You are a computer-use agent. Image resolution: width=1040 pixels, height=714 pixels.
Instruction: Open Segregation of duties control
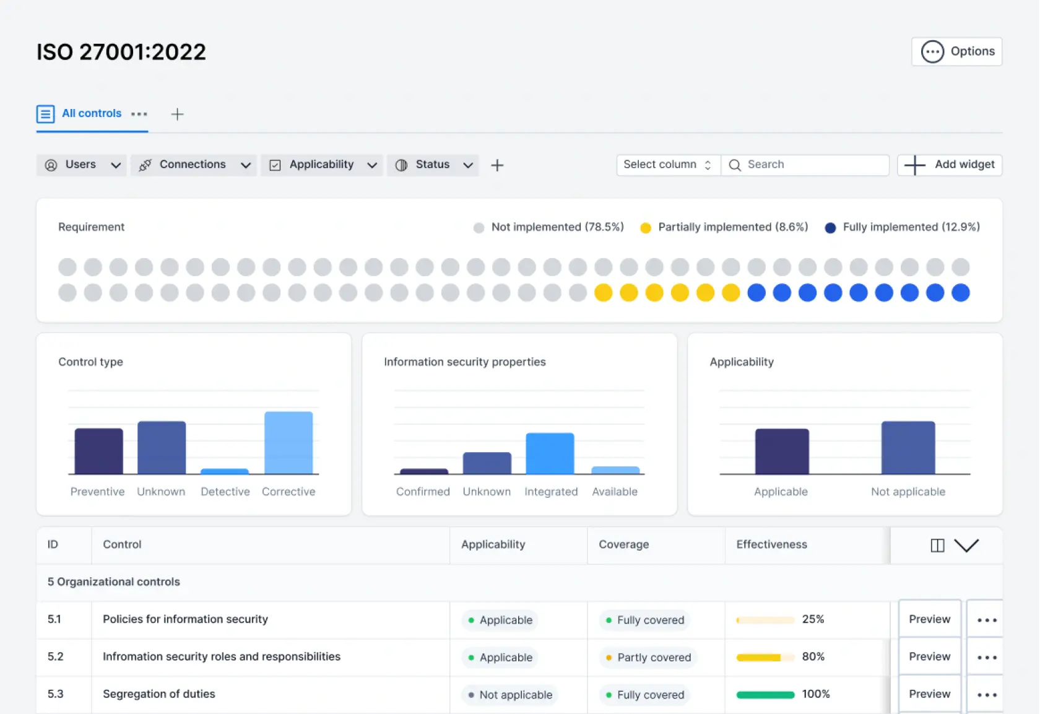(x=159, y=694)
